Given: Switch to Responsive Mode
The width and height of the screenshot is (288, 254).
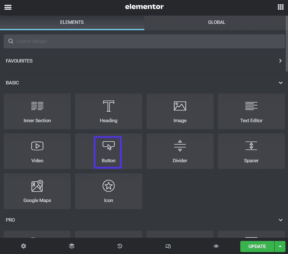Looking at the screenshot, I should coord(168,246).
